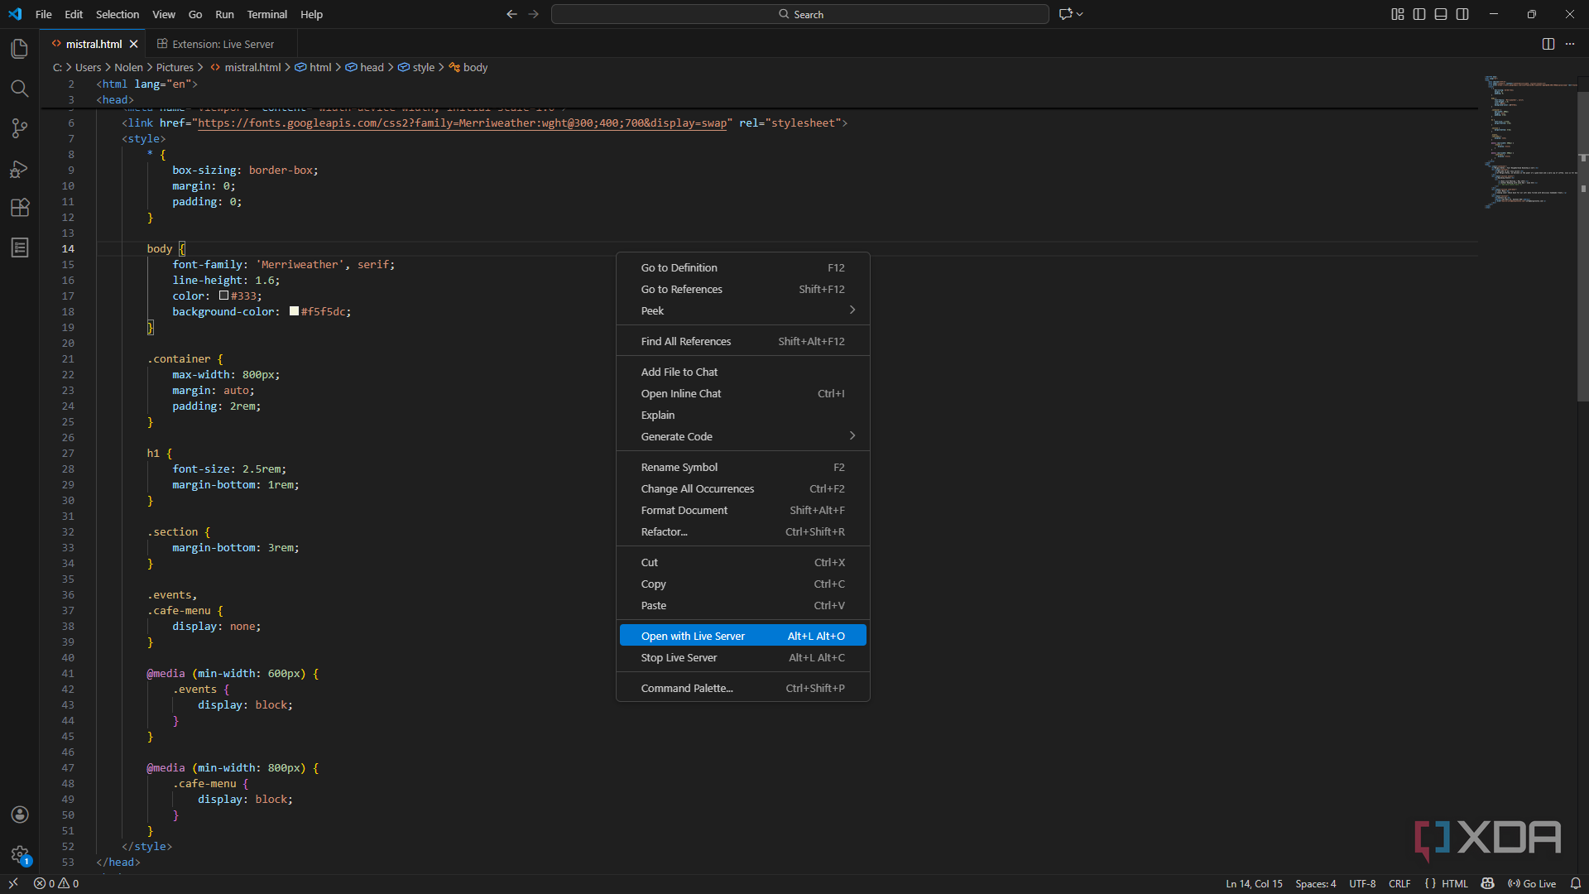The width and height of the screenshot is (1589, 894).
Task: Open the Run and Debug view
Action: point(20,168)
